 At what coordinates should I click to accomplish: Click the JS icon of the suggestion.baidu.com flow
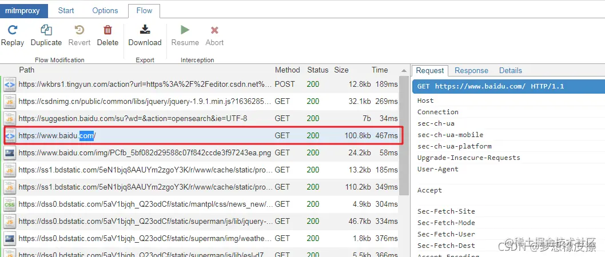[10, 118]
